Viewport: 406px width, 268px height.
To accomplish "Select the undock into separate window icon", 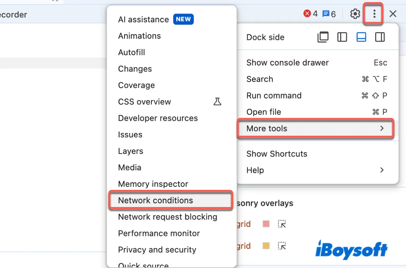I will point(323,37).
